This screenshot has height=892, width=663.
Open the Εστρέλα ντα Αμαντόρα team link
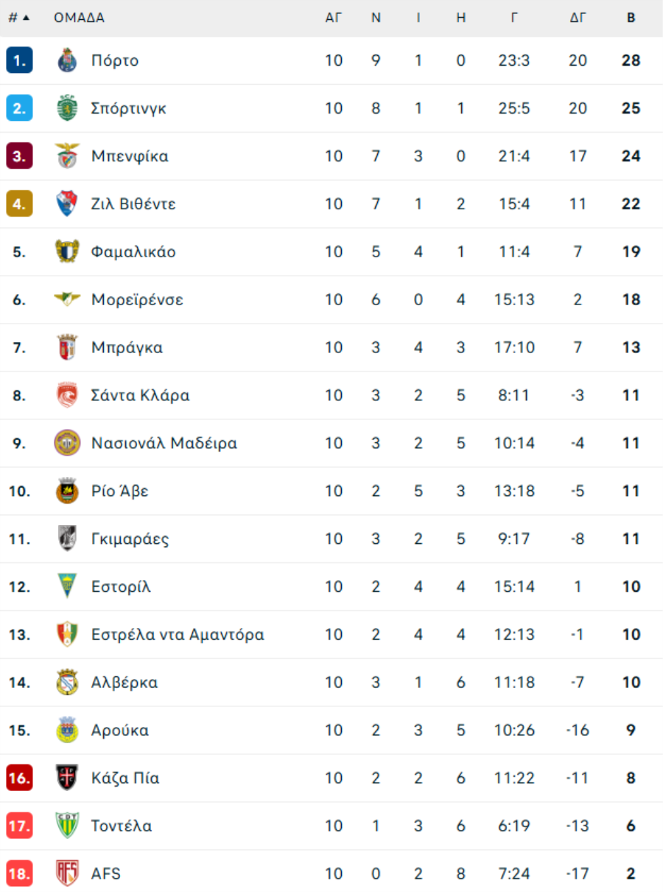pos(178,635)
